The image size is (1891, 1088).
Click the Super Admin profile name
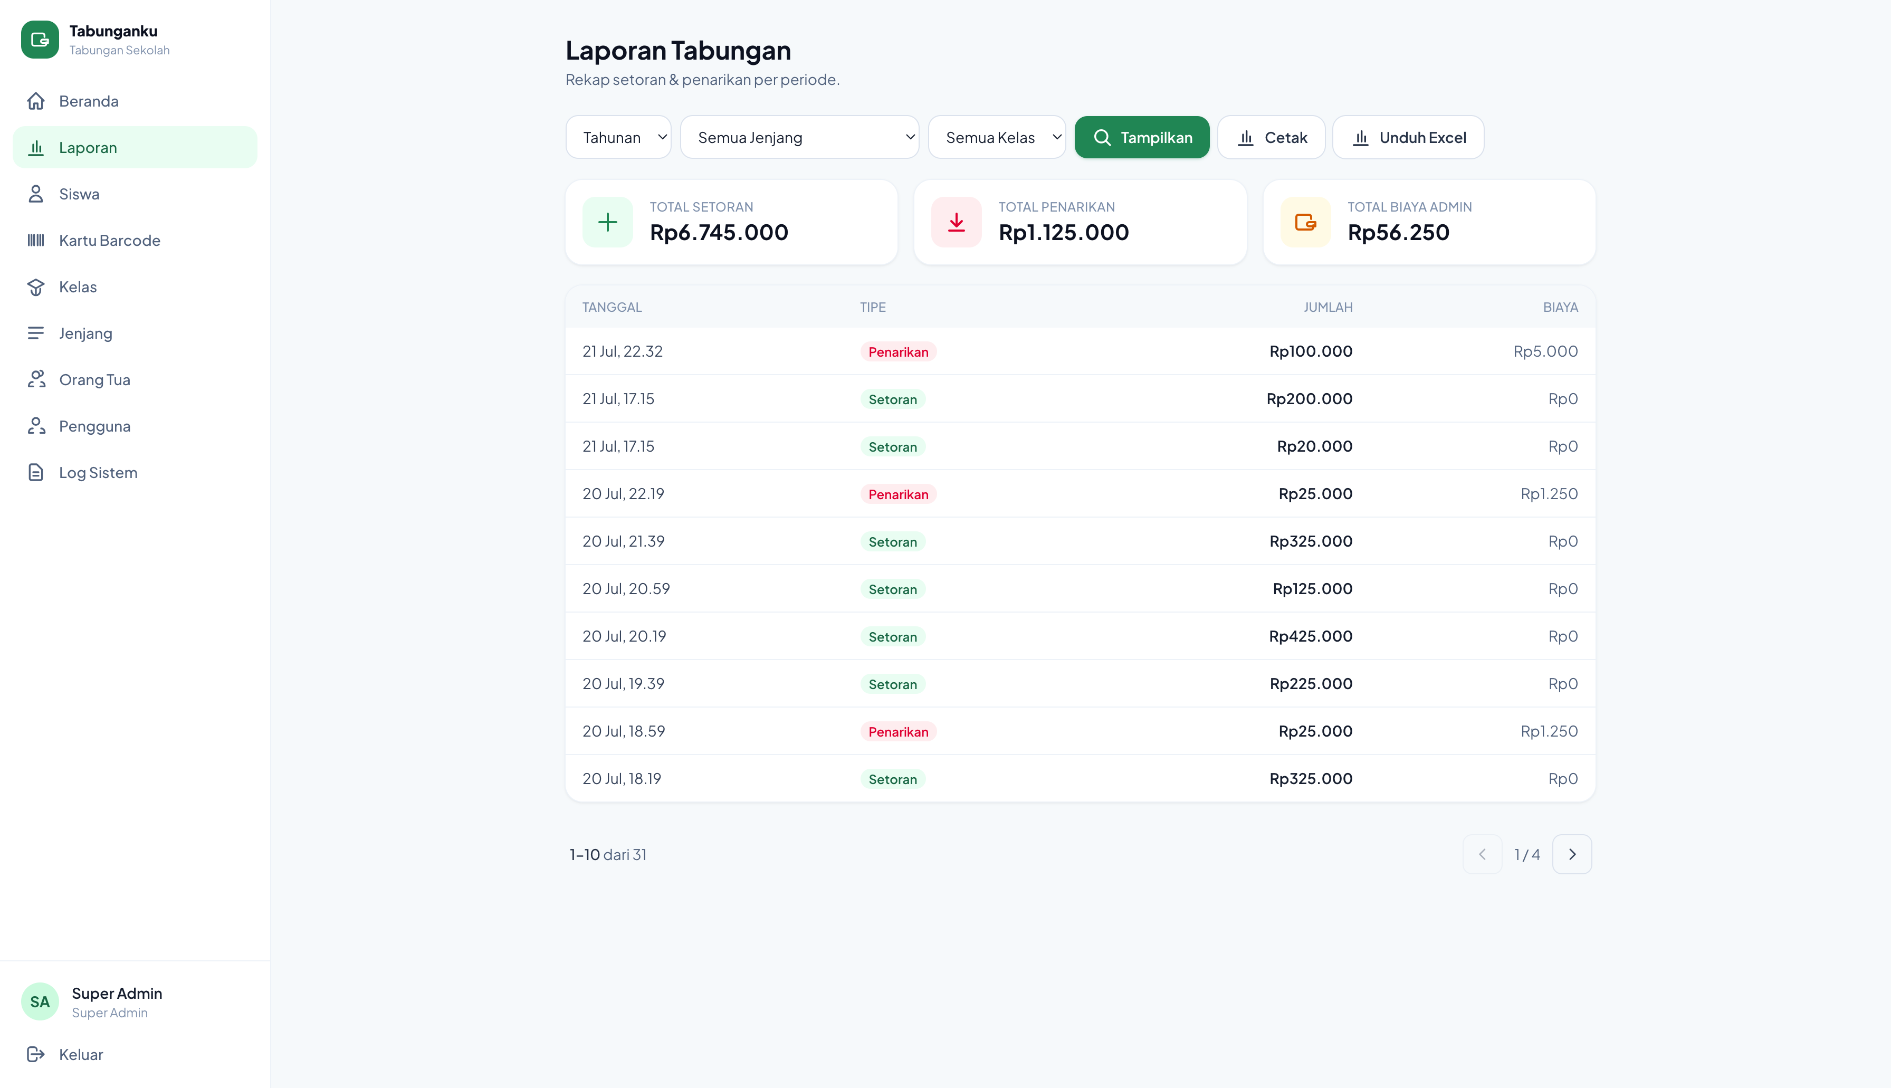(x=117, y=993)
